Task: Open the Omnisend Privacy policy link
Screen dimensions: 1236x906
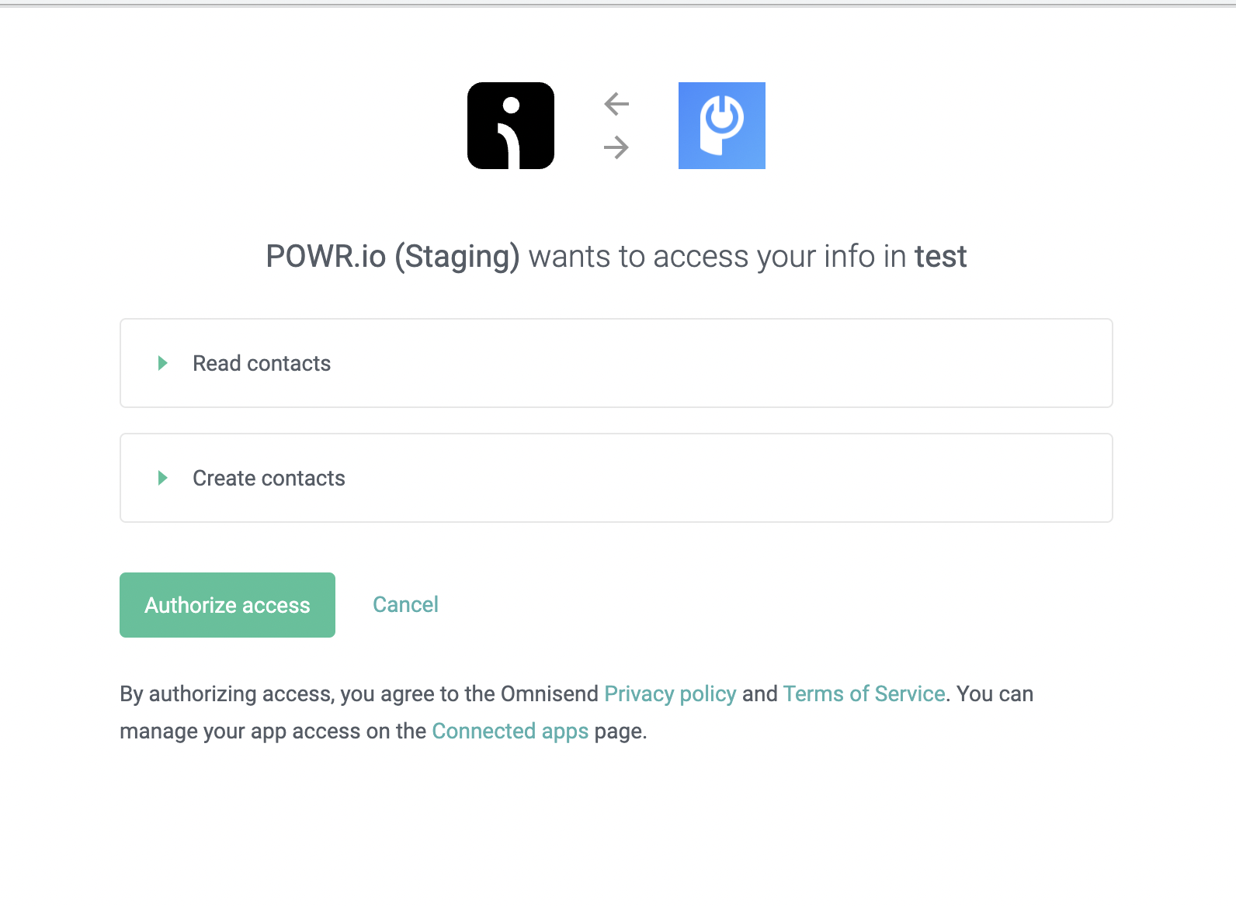Action: (x=670, y=693)
